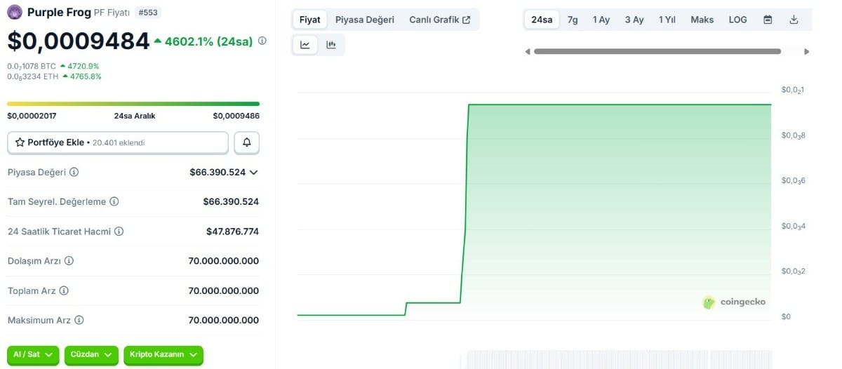Open the Cüzdan dropdown
The image size is (842, 369).
[91, 355]
